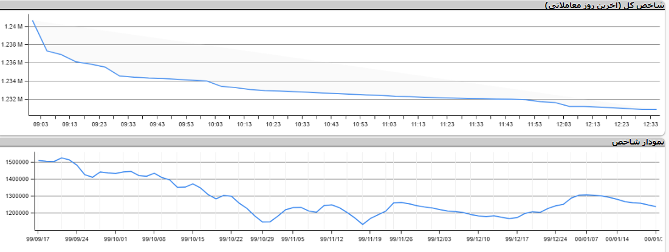Image resolution: width=669 pixels, height=252 pixels.
Task: Click the 99/09/17 date label
Action: point(38,239)
